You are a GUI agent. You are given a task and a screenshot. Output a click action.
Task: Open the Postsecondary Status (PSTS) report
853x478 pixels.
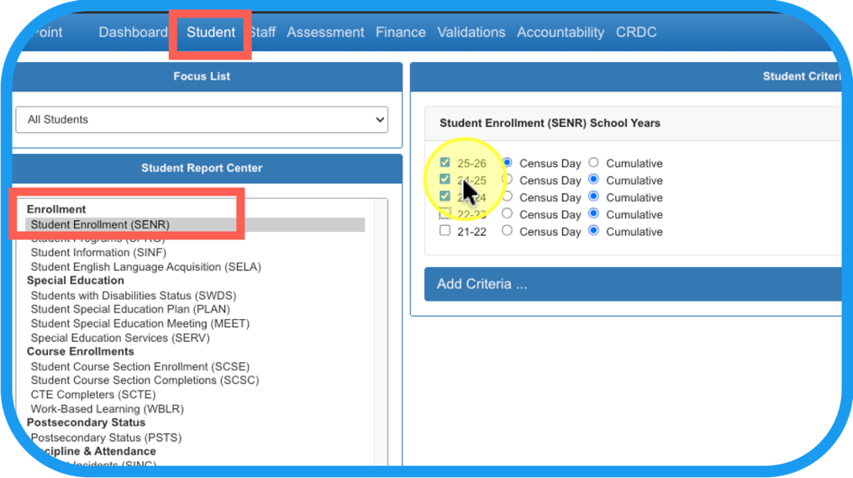click(x=106, y=438)
